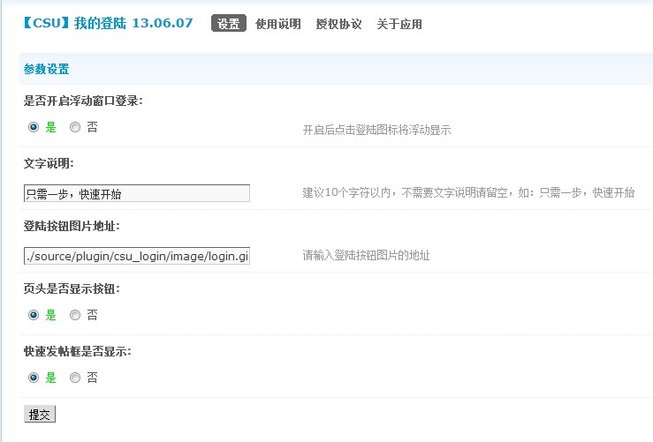Image resolution: width=653 pixels, height=442 pixels.
Task: Click the hint 请输入登陆按钮图片的地址
Action: (x=366, y=255)
